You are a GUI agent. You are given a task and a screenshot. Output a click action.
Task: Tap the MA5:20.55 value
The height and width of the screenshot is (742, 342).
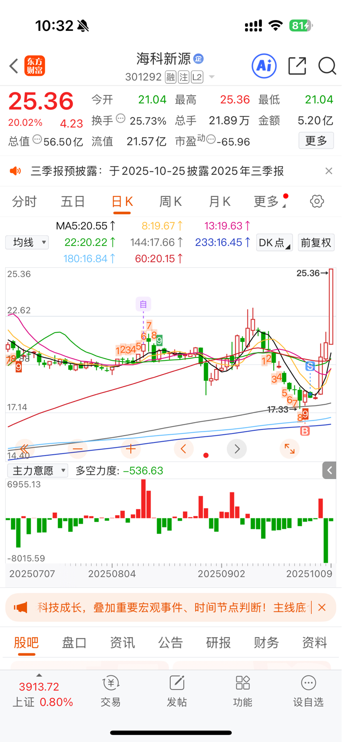coord(86,226)
